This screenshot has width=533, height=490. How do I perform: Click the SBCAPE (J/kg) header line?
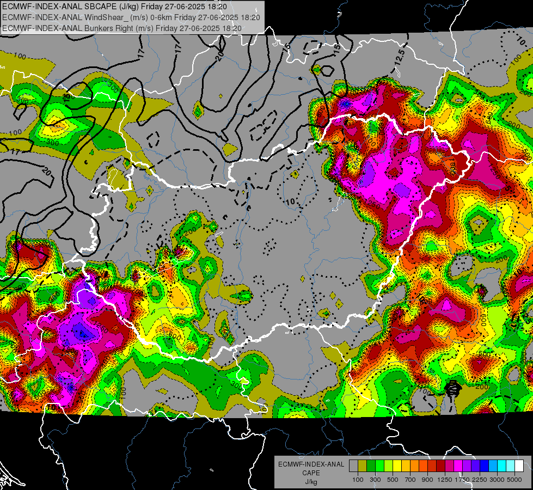[x=114, y=7]
